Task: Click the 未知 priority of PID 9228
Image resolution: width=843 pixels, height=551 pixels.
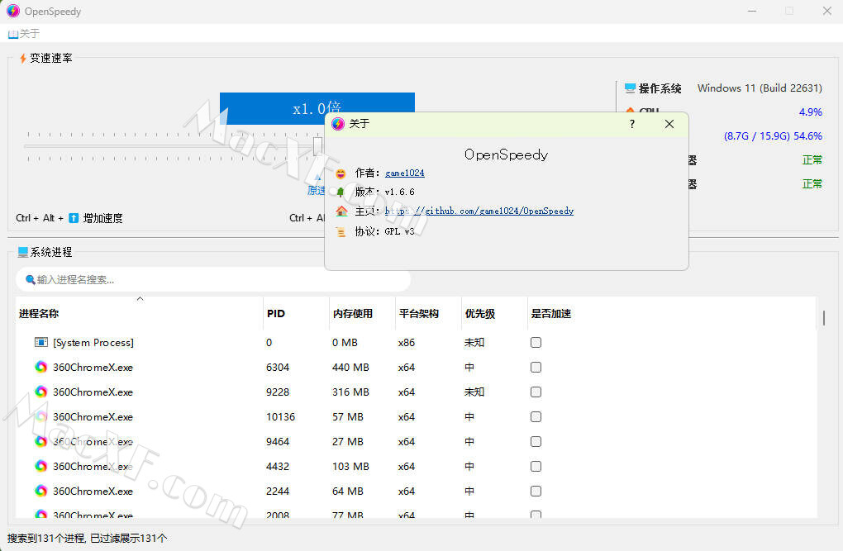Action: click(x=474, y=392)
